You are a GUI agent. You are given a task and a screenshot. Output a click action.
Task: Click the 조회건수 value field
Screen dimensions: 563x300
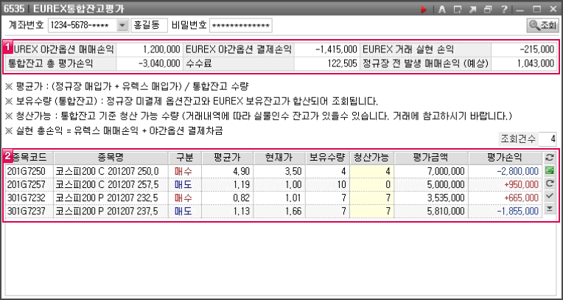click(548, 139)
